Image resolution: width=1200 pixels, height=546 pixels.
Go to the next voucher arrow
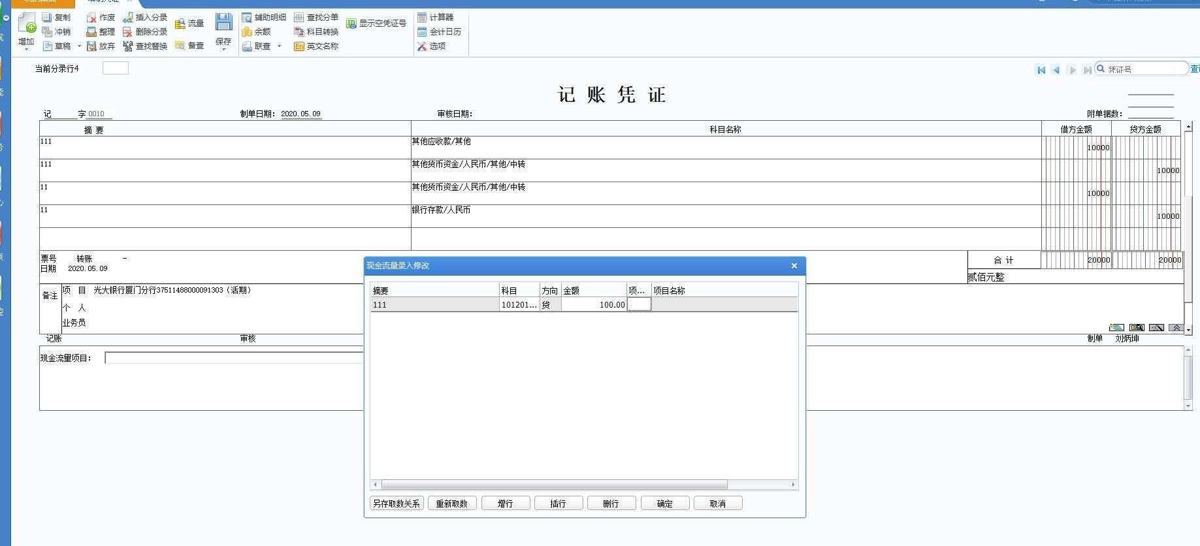[1072, 70]
